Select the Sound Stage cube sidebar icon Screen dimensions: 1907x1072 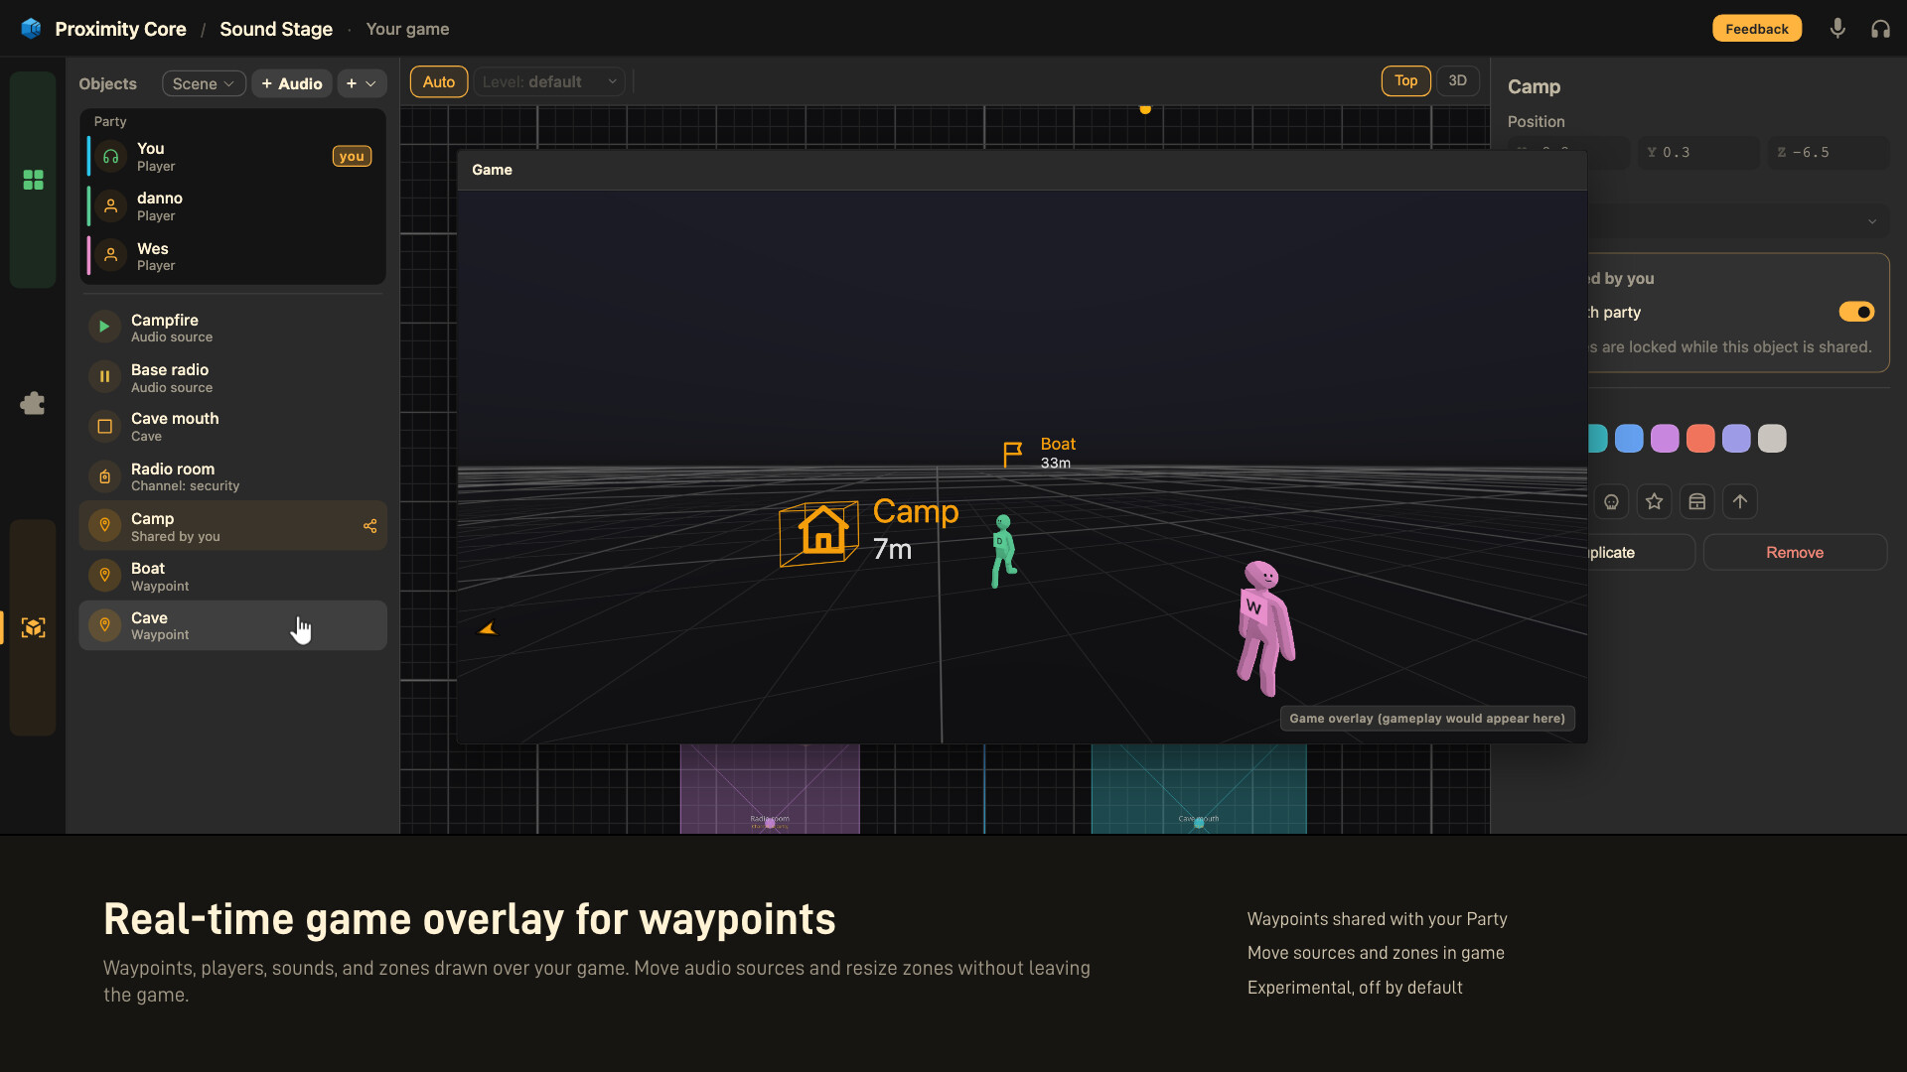pos(33,627)
